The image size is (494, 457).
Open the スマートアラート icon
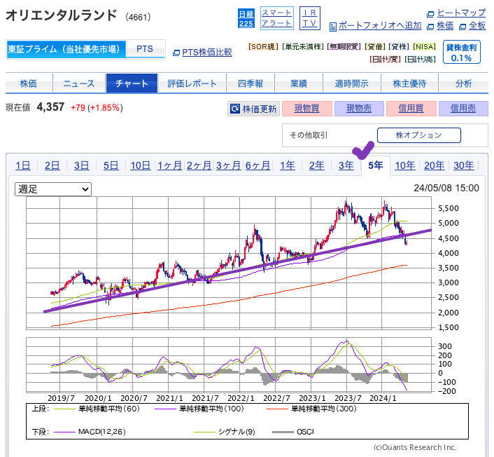(277, 18)
